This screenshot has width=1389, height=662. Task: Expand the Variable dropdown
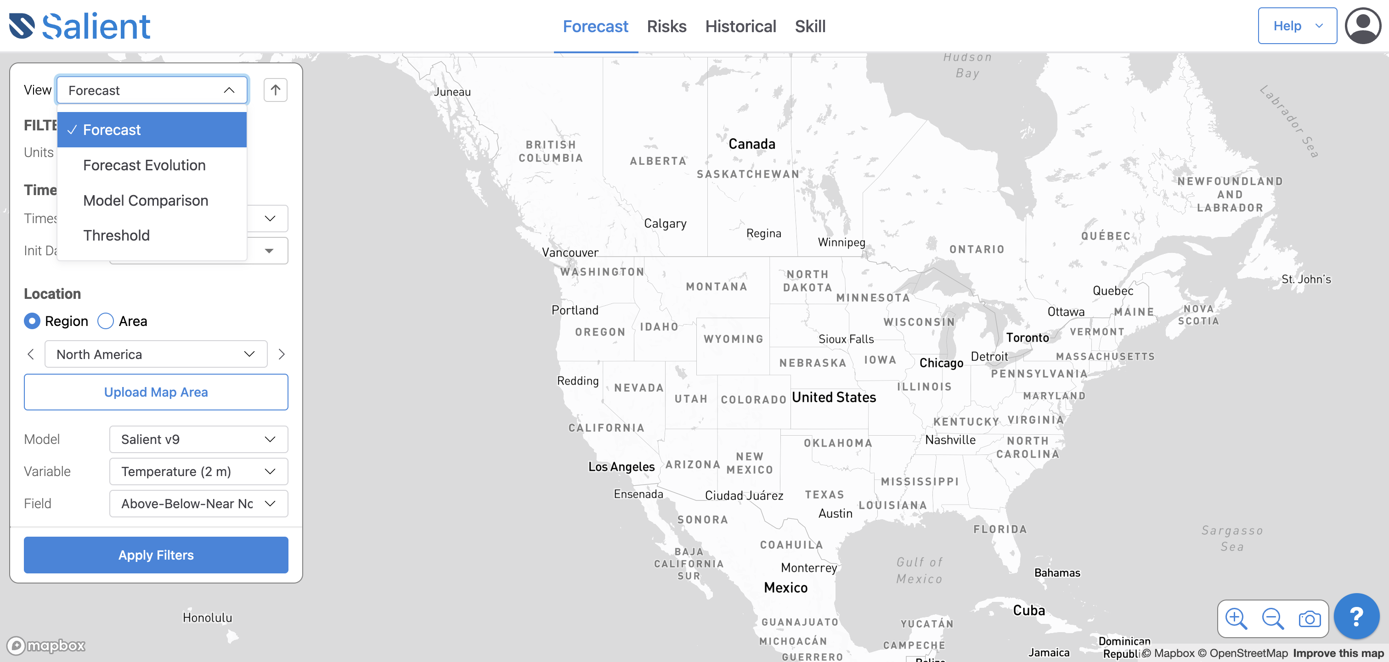[197, 470]
